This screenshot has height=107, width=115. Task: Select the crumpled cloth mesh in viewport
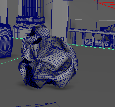[48, 57]
